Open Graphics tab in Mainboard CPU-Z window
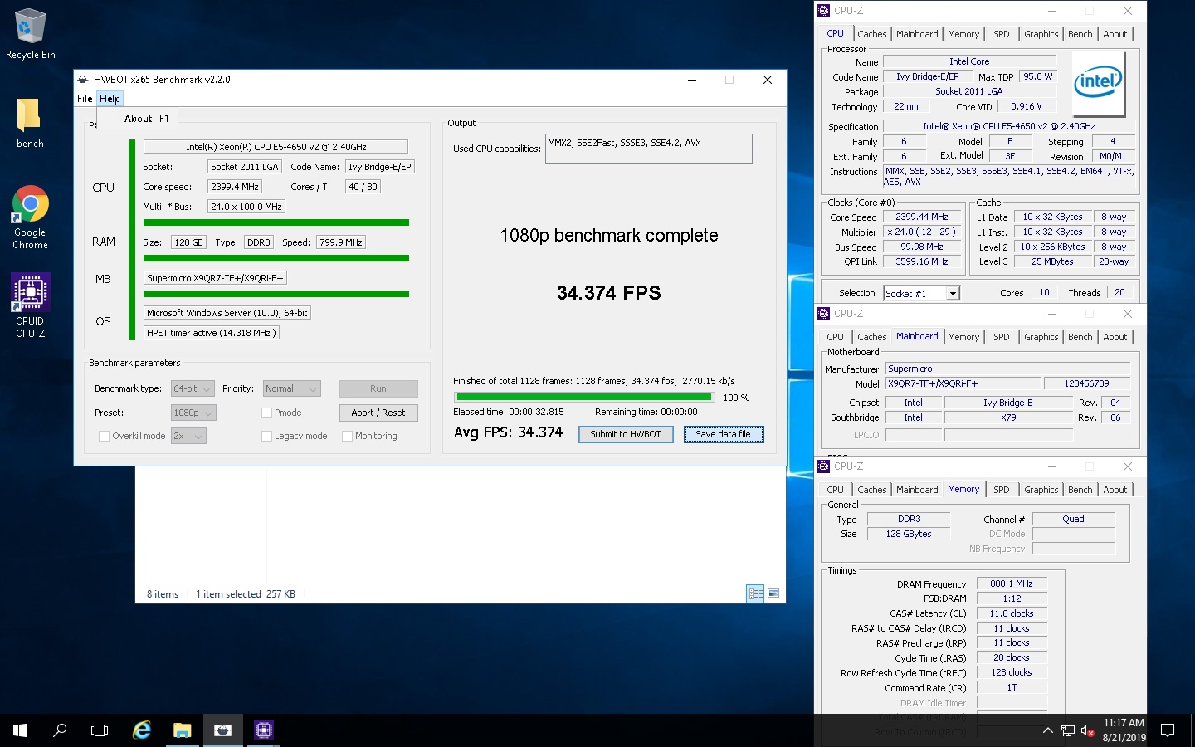 pos(1041,337)
